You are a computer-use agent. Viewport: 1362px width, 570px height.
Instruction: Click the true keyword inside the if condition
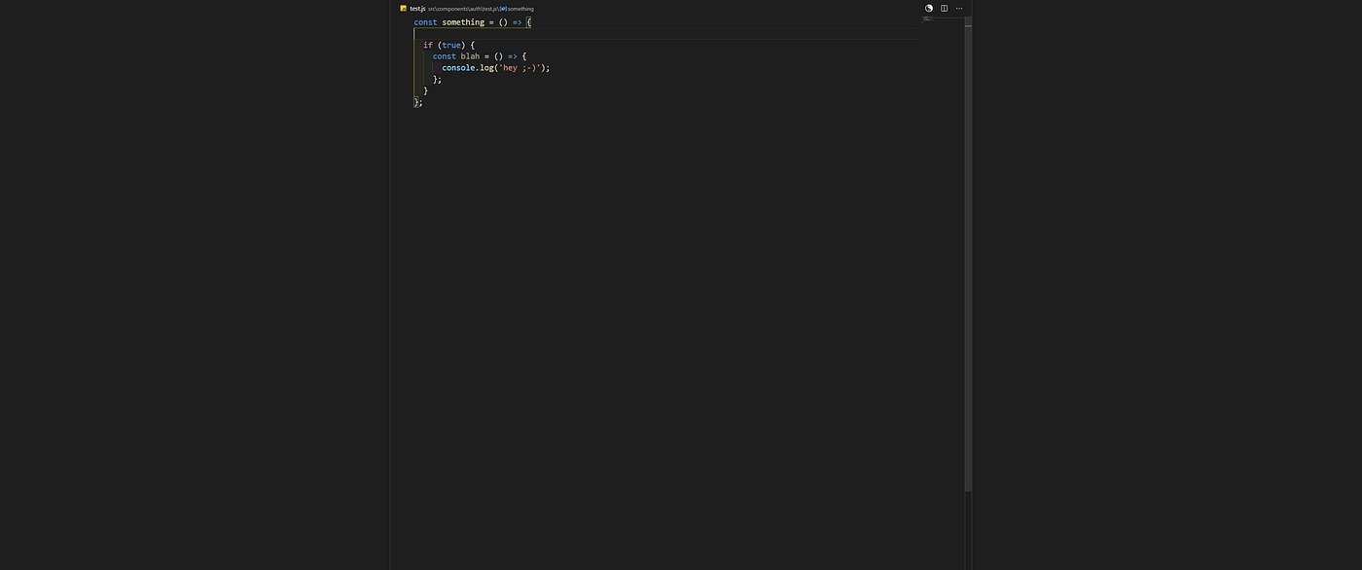(x=450, y=44)
